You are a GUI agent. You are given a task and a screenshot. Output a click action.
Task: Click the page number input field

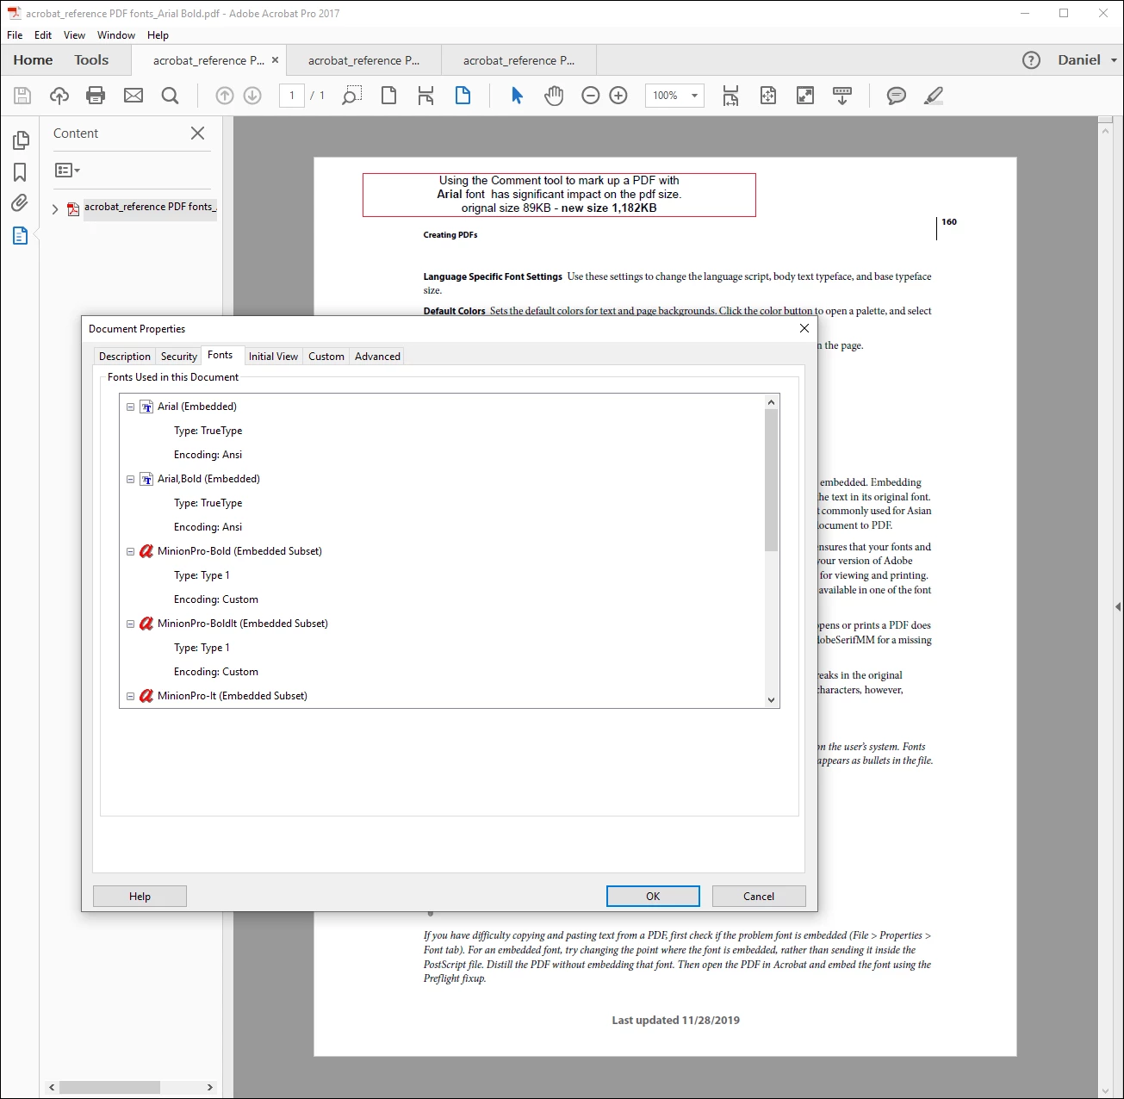[292, 96]
